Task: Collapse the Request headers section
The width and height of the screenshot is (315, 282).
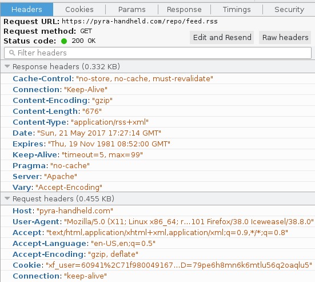Action: click(x=7, y=198)
